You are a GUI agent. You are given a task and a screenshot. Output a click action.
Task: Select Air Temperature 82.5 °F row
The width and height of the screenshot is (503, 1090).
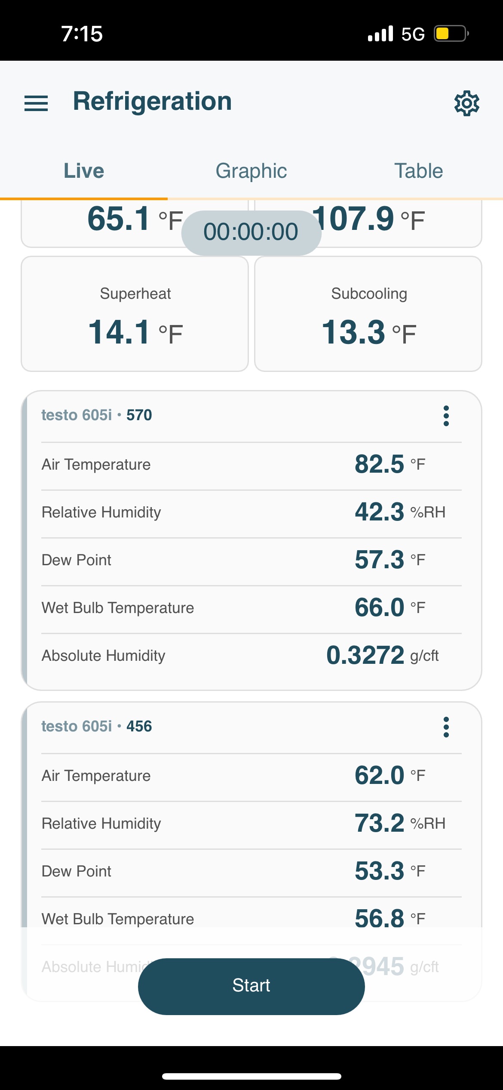pyautogui.click(x=252, y=465)
